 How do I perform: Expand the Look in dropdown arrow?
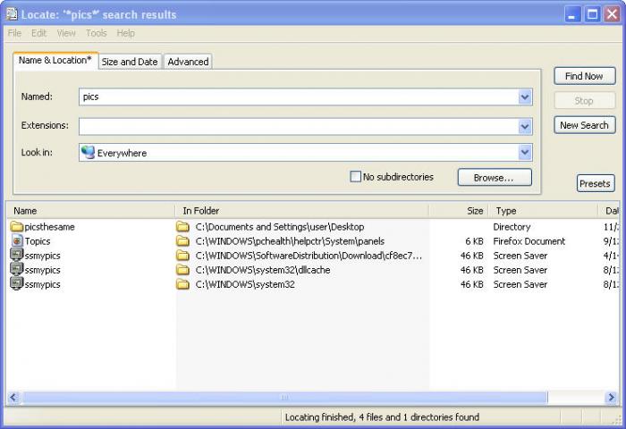pyautogui.click(x=525, y=153)
